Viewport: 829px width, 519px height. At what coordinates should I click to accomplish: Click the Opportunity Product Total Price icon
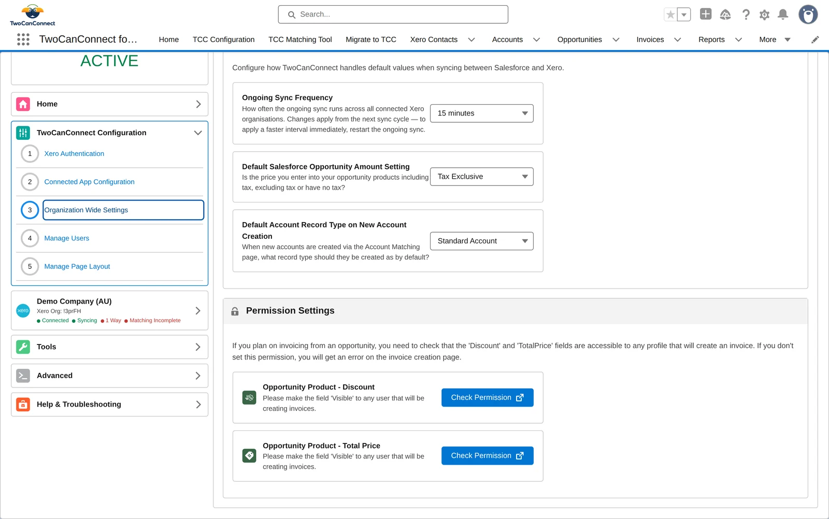[x=249, y=456]
